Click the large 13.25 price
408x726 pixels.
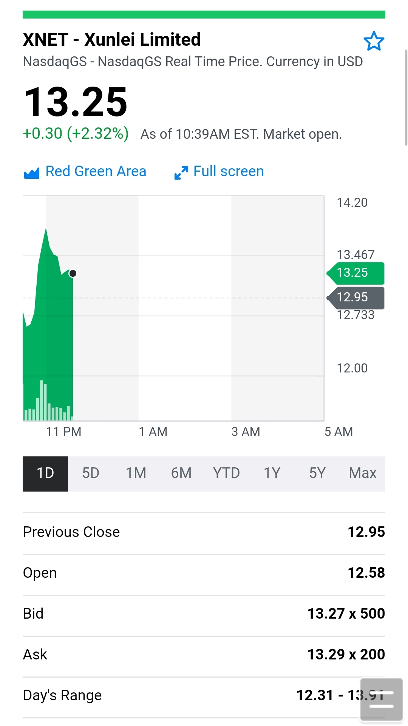pyautogui.click(x=76, y=102)
